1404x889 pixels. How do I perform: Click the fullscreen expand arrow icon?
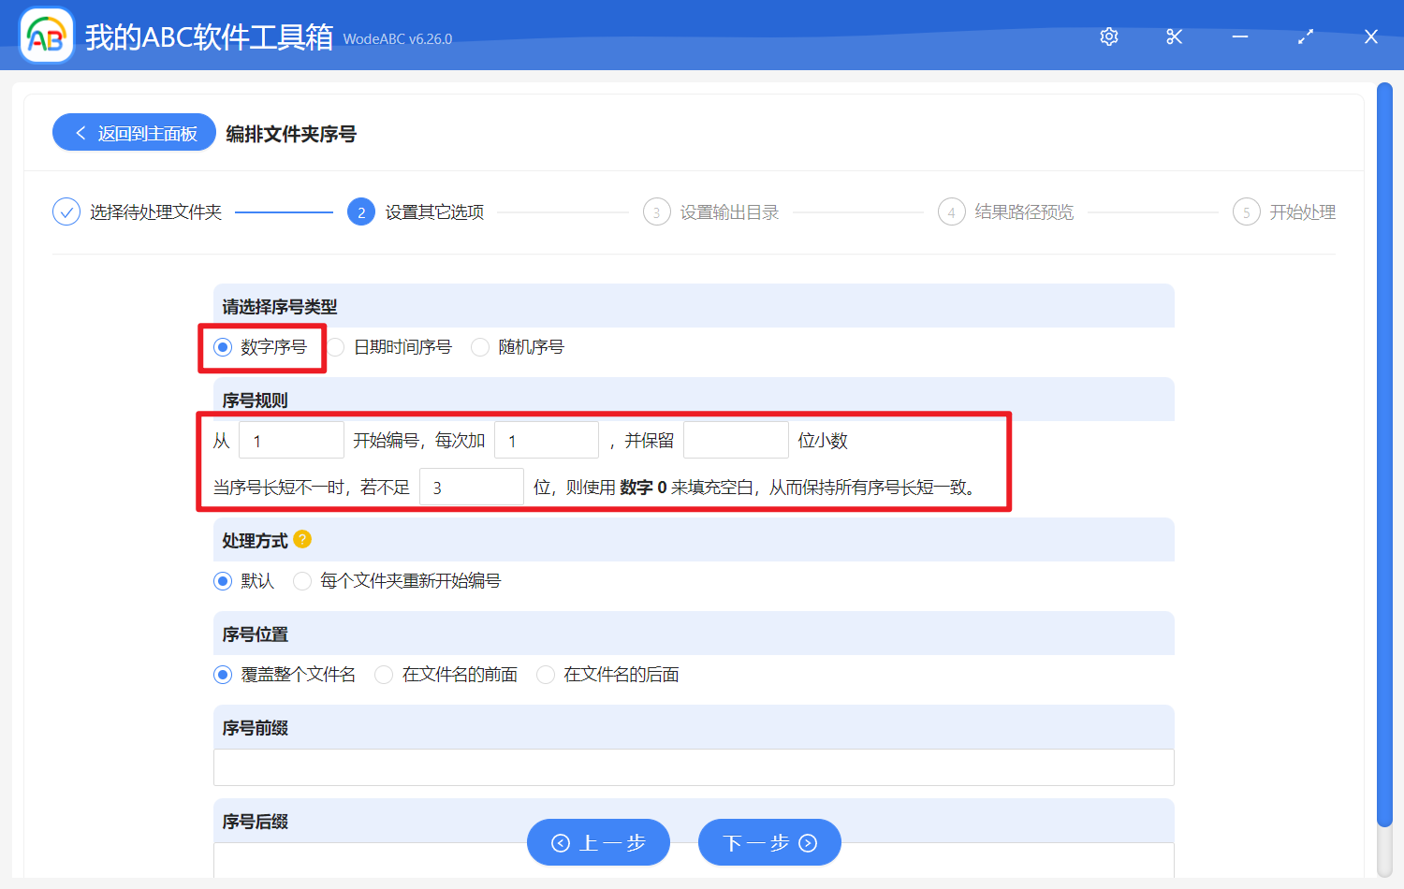[x=1305, y=36]
